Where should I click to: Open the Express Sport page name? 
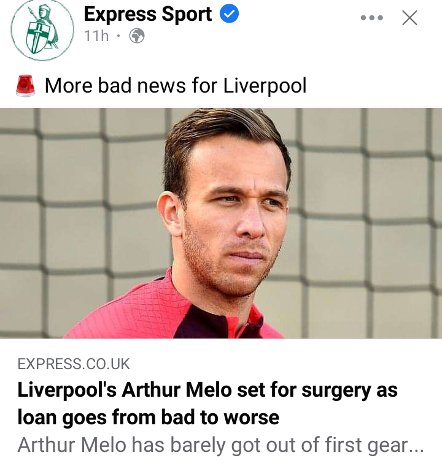click(x=148, y=14)
